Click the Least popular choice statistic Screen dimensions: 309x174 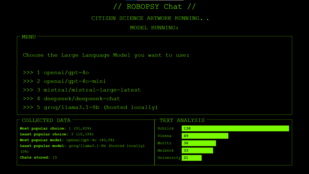[x=56, y=134]
